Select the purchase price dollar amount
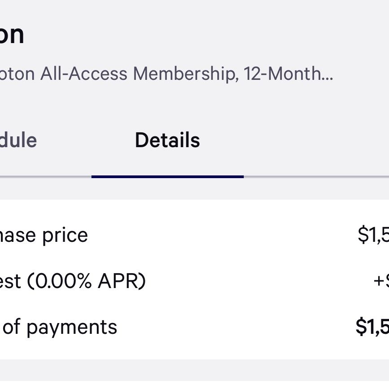The image size is (389, 389). [373, 235]
